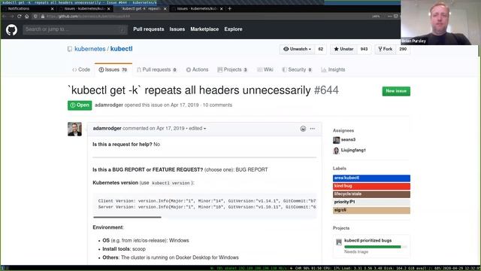This screenshot has width=481, height=271.
Task: Open the Insights tab
Action: 333,70
